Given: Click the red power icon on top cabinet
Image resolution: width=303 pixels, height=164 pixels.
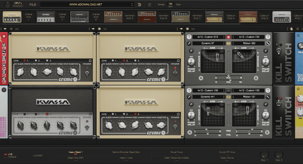Looking at the screenshot, I should pyautogui.click(x=228, y=37).
